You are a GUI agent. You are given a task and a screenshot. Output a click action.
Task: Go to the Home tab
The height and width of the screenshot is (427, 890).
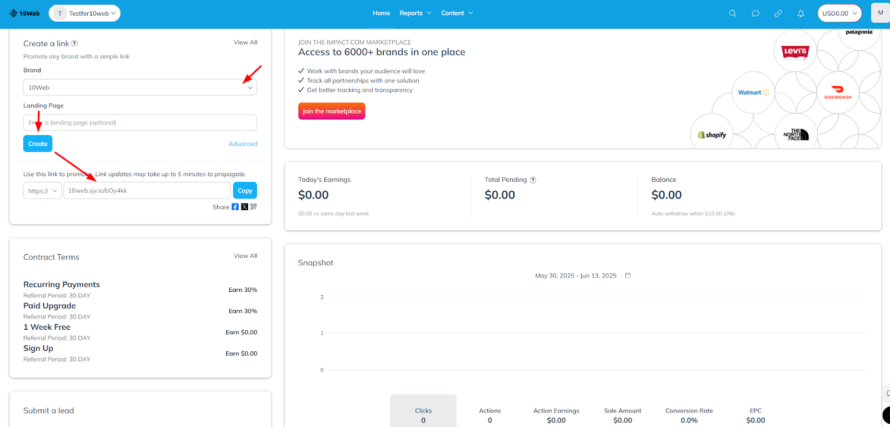381,13
